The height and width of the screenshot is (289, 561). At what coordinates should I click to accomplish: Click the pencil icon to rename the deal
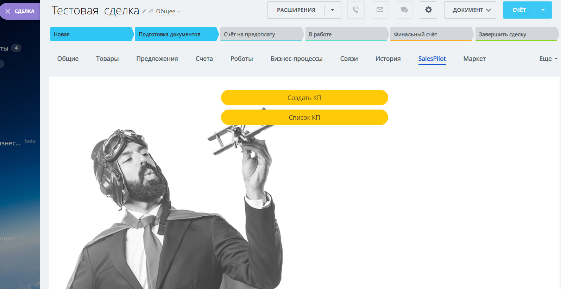[144, 11]
